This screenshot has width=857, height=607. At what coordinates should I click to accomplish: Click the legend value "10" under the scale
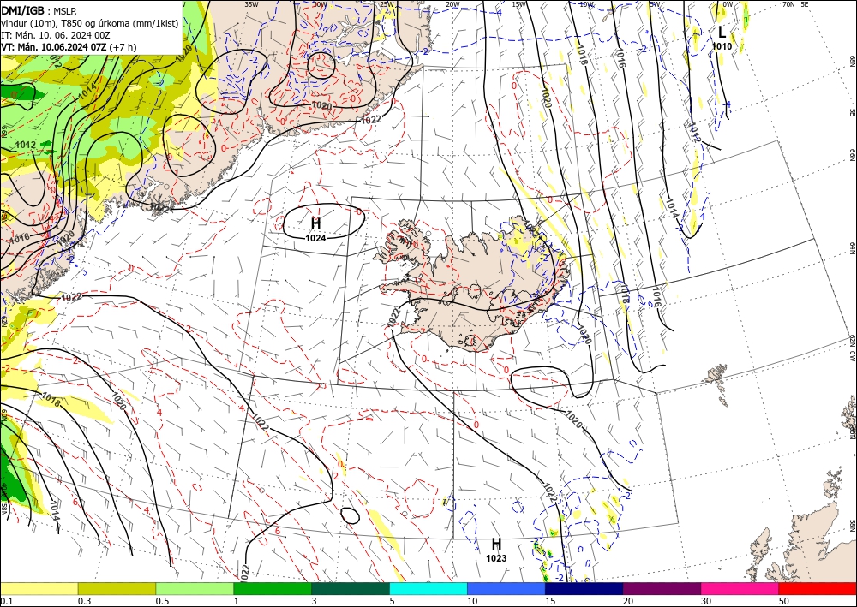click(471, 601)
